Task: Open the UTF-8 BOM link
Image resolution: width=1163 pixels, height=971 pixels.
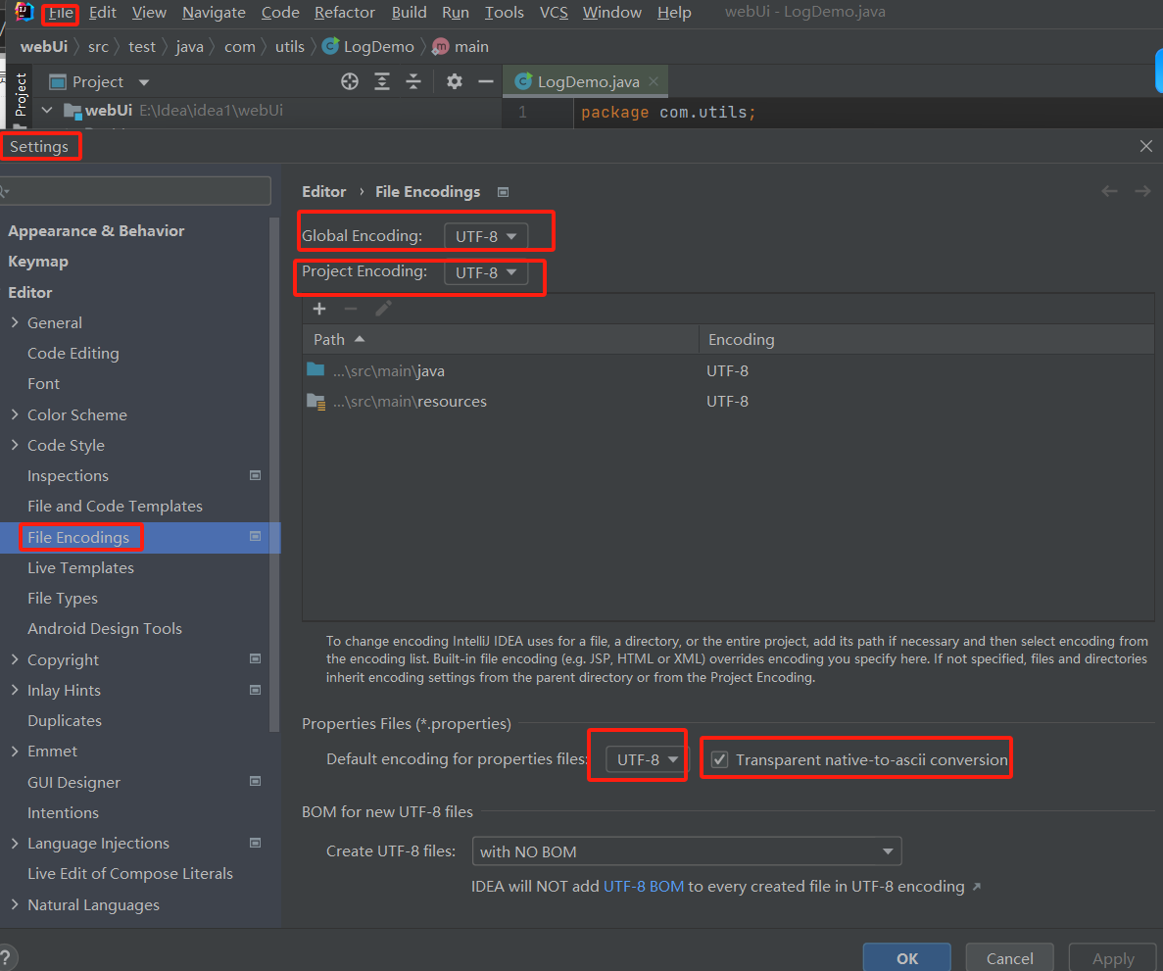Action: (x=644, y=887)
